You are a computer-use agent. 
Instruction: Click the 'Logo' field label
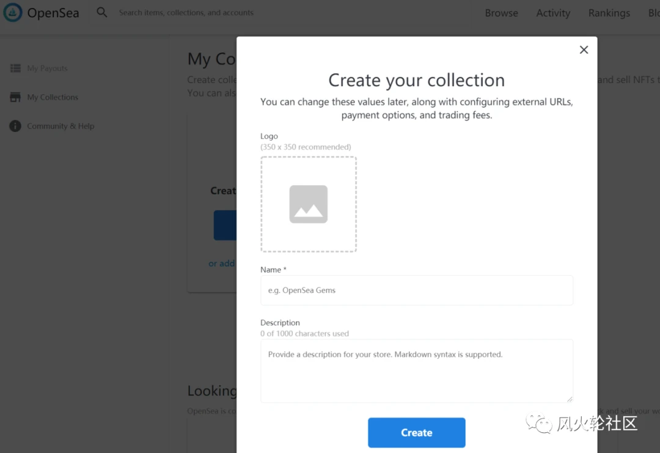(269, 136)
